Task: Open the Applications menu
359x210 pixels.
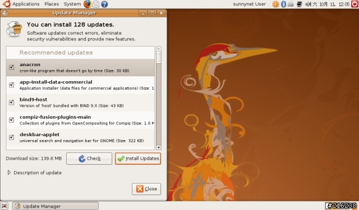Action: coord(26,4)
